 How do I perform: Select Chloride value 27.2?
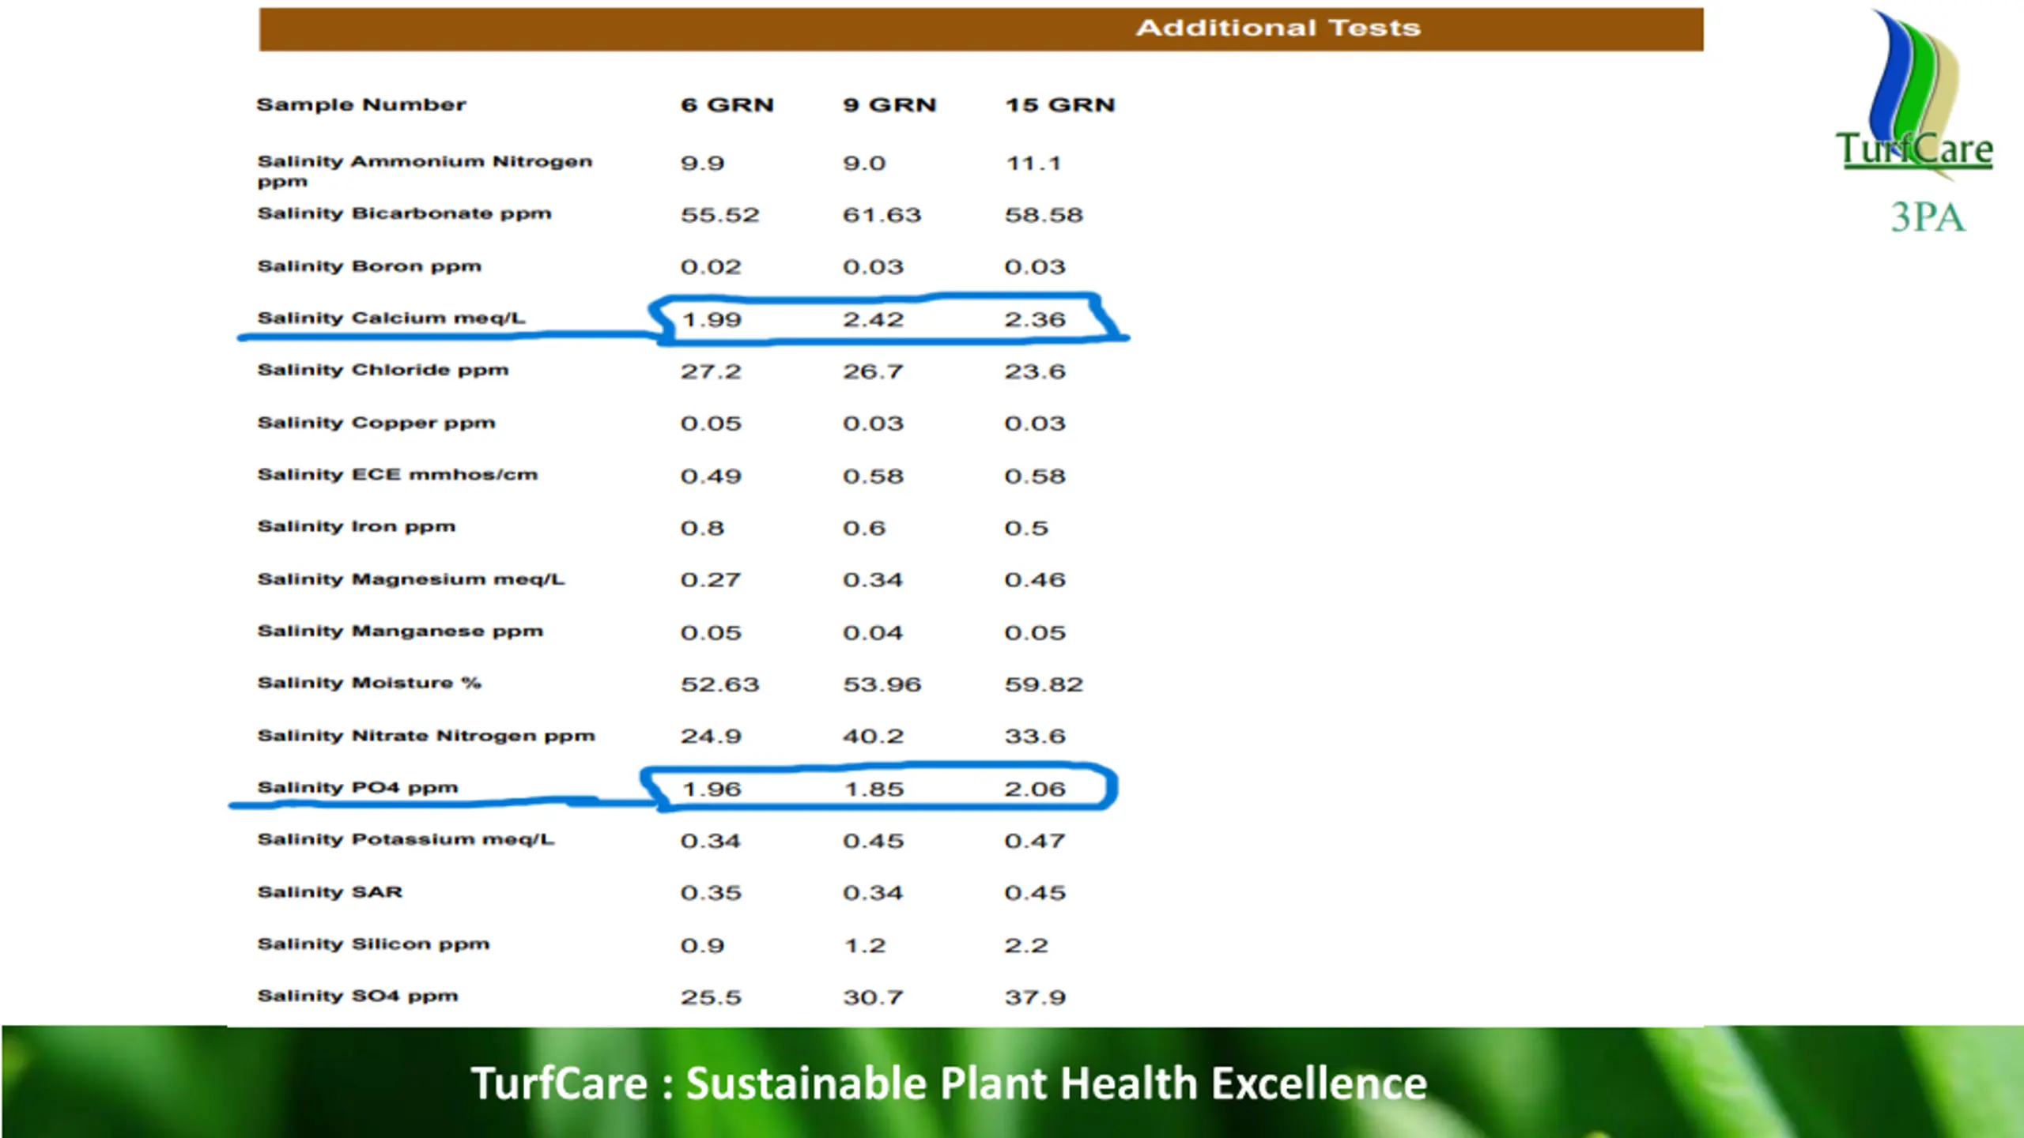tap(711, 371)
